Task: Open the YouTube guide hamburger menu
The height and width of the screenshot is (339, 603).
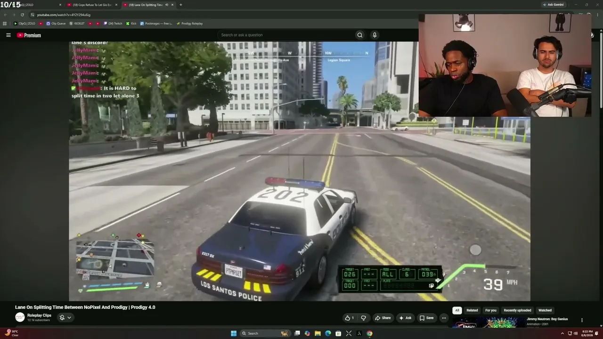Action: pos(8,35)
